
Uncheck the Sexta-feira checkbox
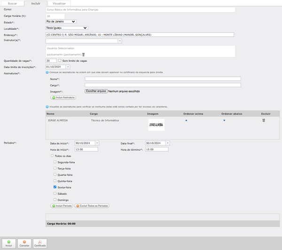(x=55, y=187)
